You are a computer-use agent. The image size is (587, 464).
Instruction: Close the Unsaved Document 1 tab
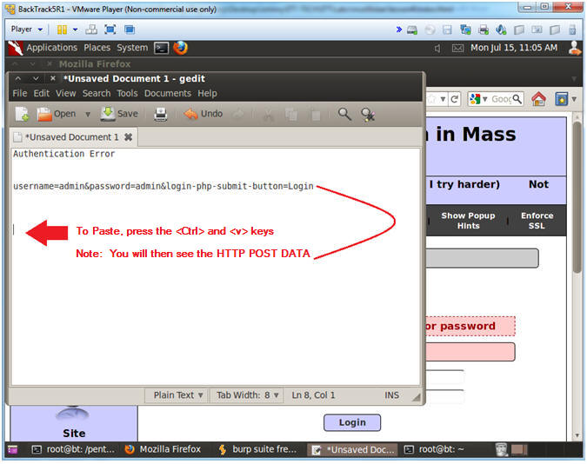(129, 137)
